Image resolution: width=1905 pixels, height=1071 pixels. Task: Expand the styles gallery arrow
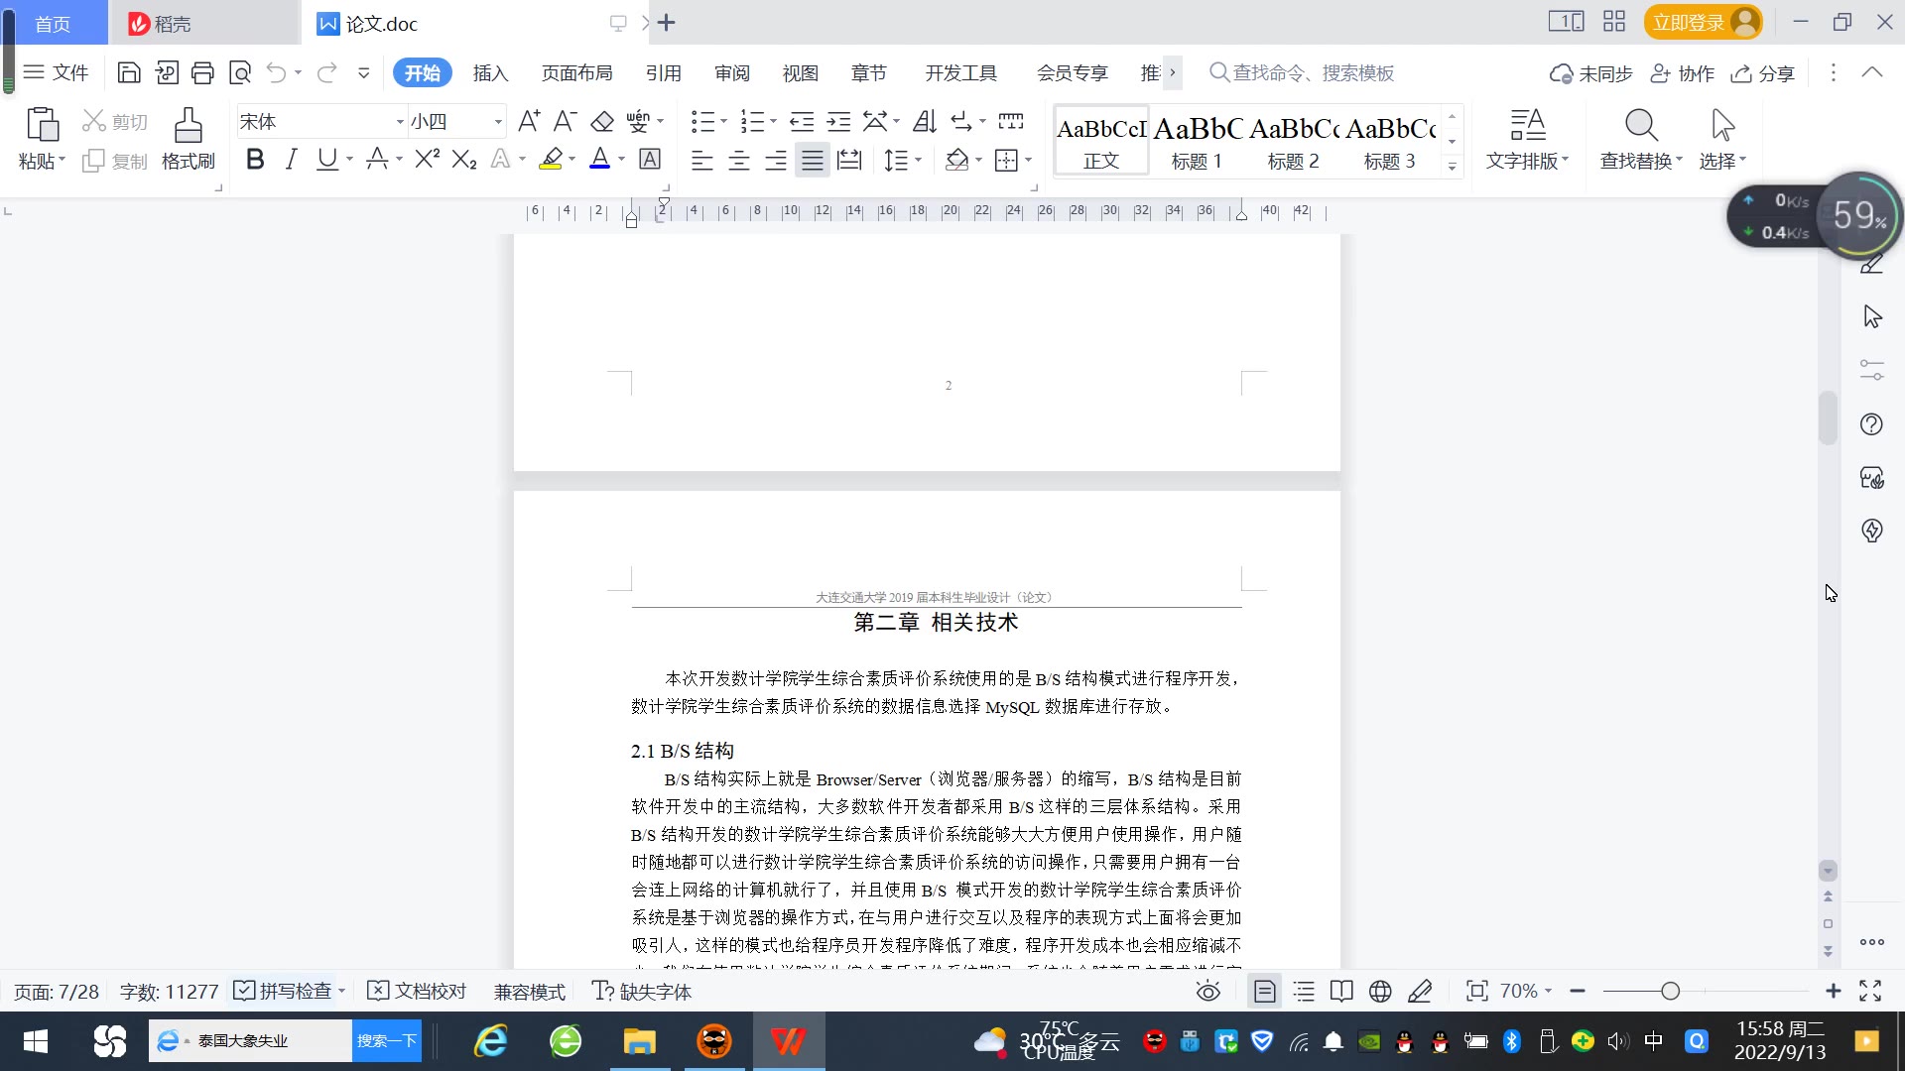pos(1453,167)
